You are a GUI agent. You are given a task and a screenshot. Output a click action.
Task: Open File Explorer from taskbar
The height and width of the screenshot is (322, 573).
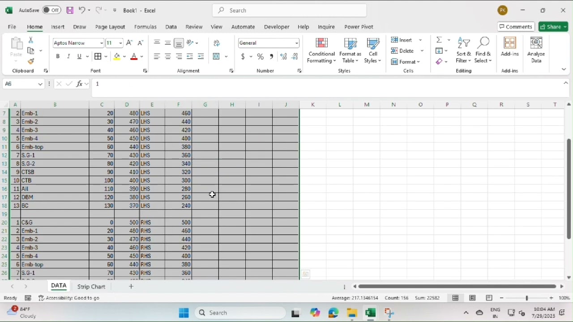[352, 313]
